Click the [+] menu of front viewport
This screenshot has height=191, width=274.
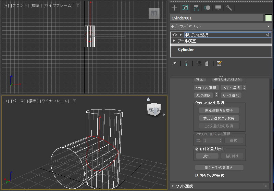click(x=6, y=5)
